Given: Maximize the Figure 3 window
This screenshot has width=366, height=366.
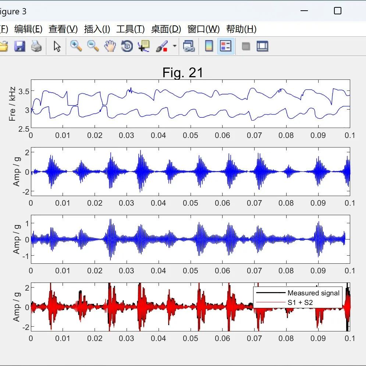Looking at the screenshot, I should pos(338,11).
